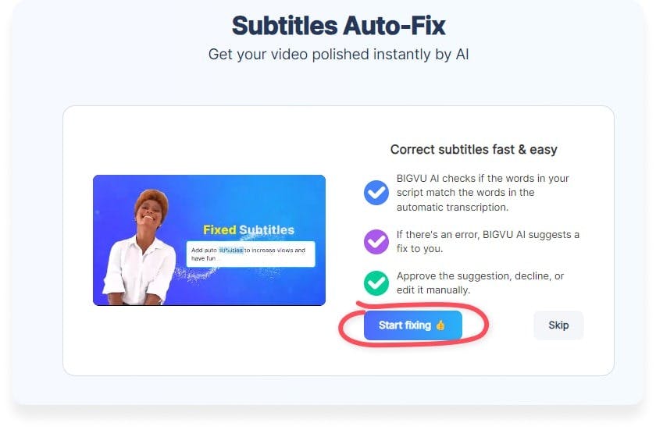
Task: Click the green checkmark icon
Action: [376, 283]
